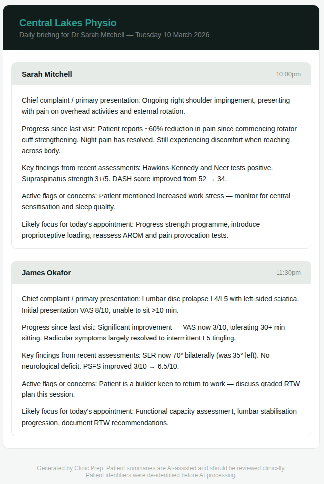Viewport: 324px width, 484px height.
Task: Click the work stress active flags paragraph
Action: 156,201
